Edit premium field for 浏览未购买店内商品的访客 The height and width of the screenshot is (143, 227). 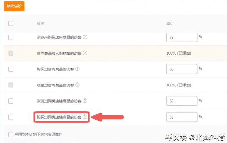[x=182, y=37]
